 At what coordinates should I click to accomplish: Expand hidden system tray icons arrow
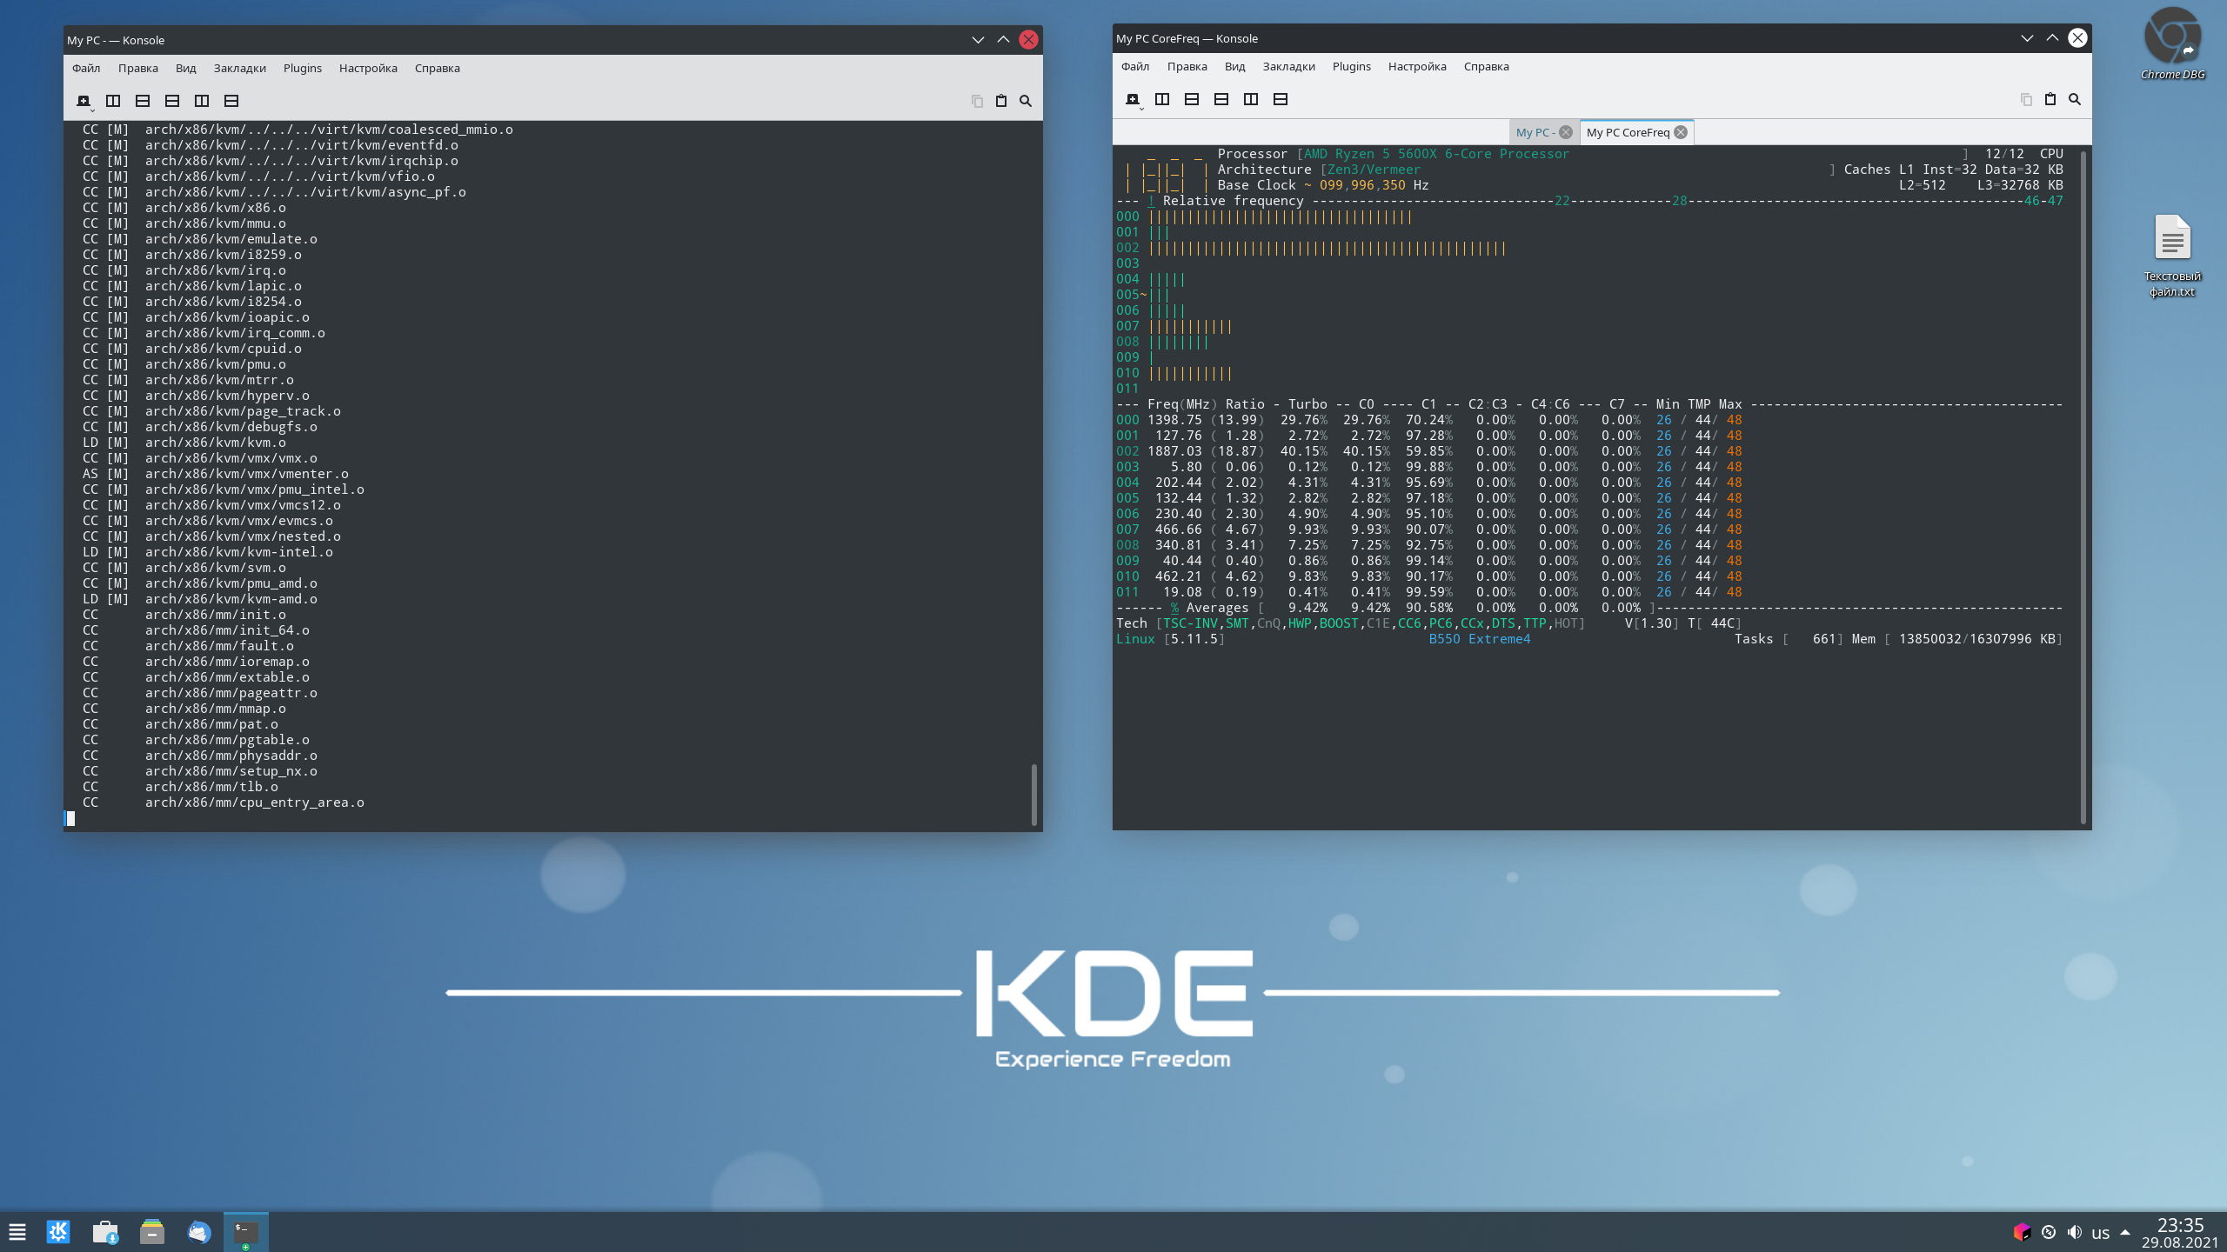point(2125,1232)
